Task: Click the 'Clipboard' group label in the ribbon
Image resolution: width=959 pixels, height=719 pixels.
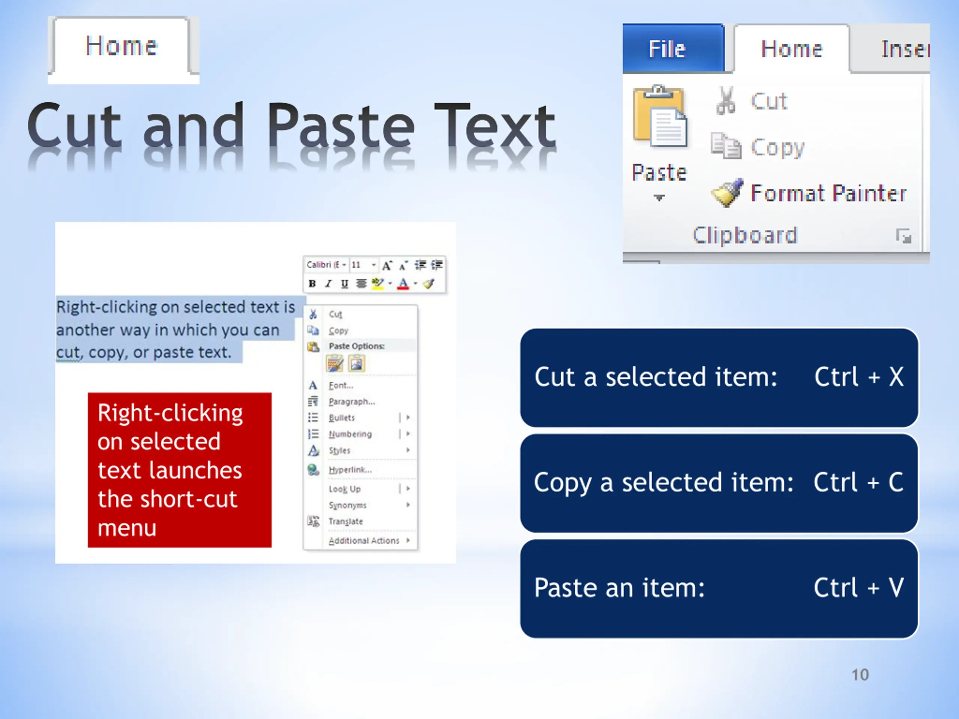Action: pos(745,235)
